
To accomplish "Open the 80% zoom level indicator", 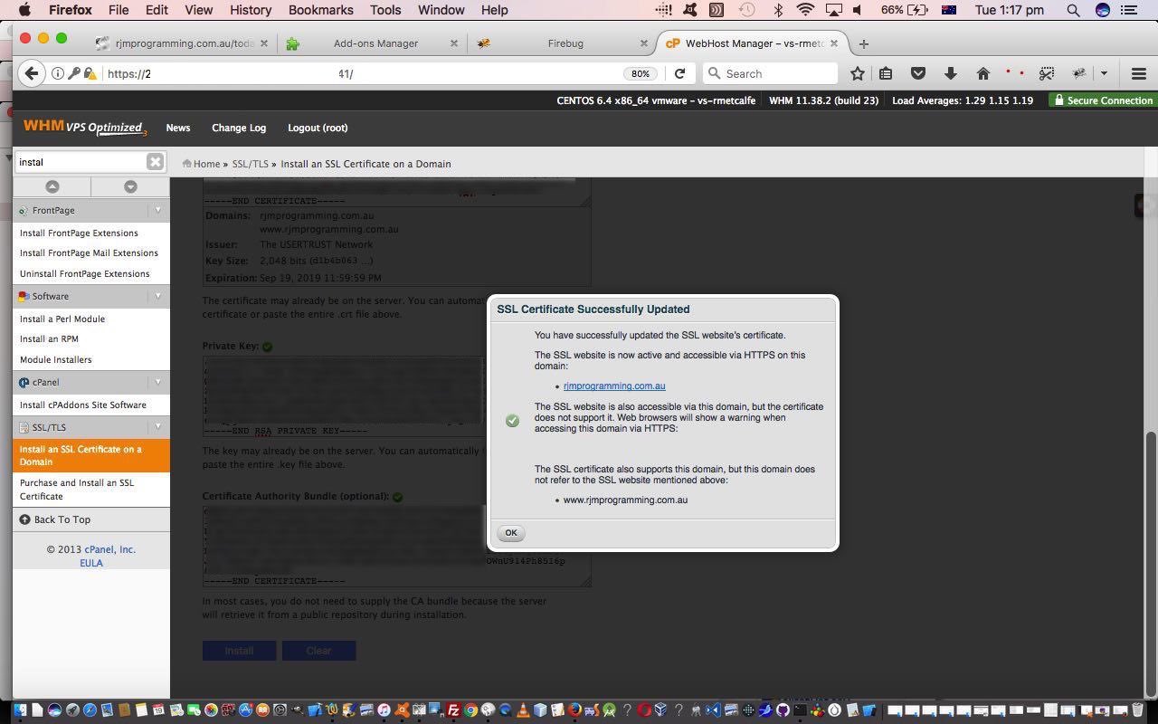I will (641, 73).
